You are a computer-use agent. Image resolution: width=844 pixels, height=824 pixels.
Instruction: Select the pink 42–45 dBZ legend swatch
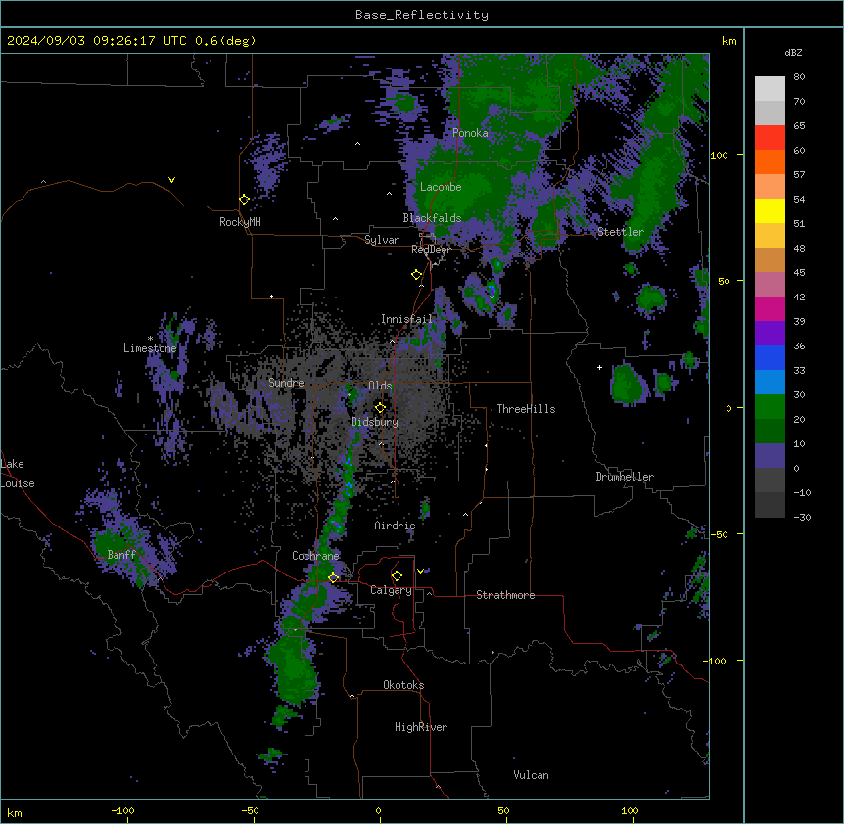coord(770,285)
